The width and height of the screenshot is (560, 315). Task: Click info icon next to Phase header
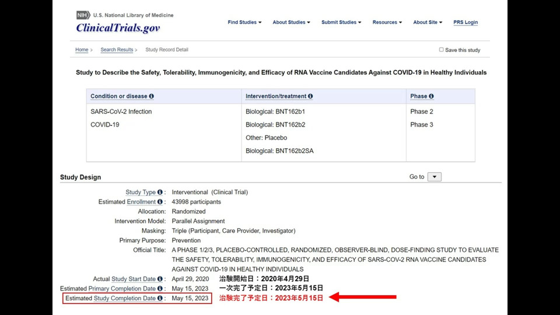pyautogui.click(x=432, y=96)
